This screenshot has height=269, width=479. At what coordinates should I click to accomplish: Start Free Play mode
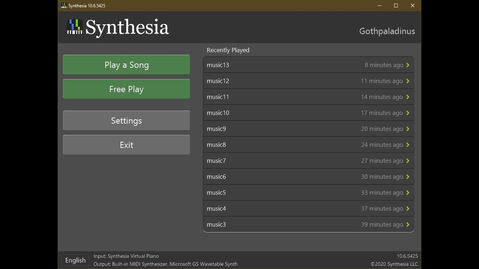[126, 89]
